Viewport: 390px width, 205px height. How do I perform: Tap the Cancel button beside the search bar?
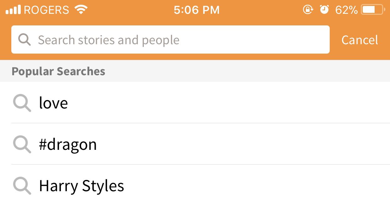coord(359,39)
